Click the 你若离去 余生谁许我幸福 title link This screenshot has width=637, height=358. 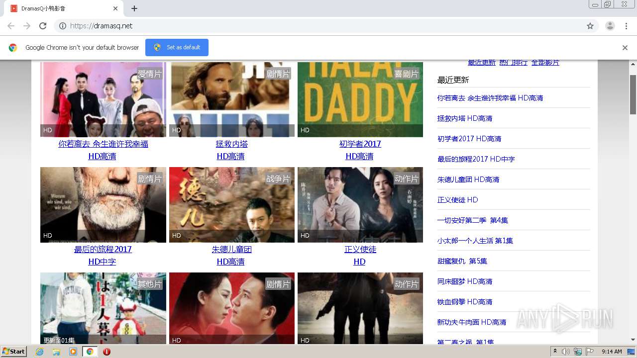coord(103,144)
